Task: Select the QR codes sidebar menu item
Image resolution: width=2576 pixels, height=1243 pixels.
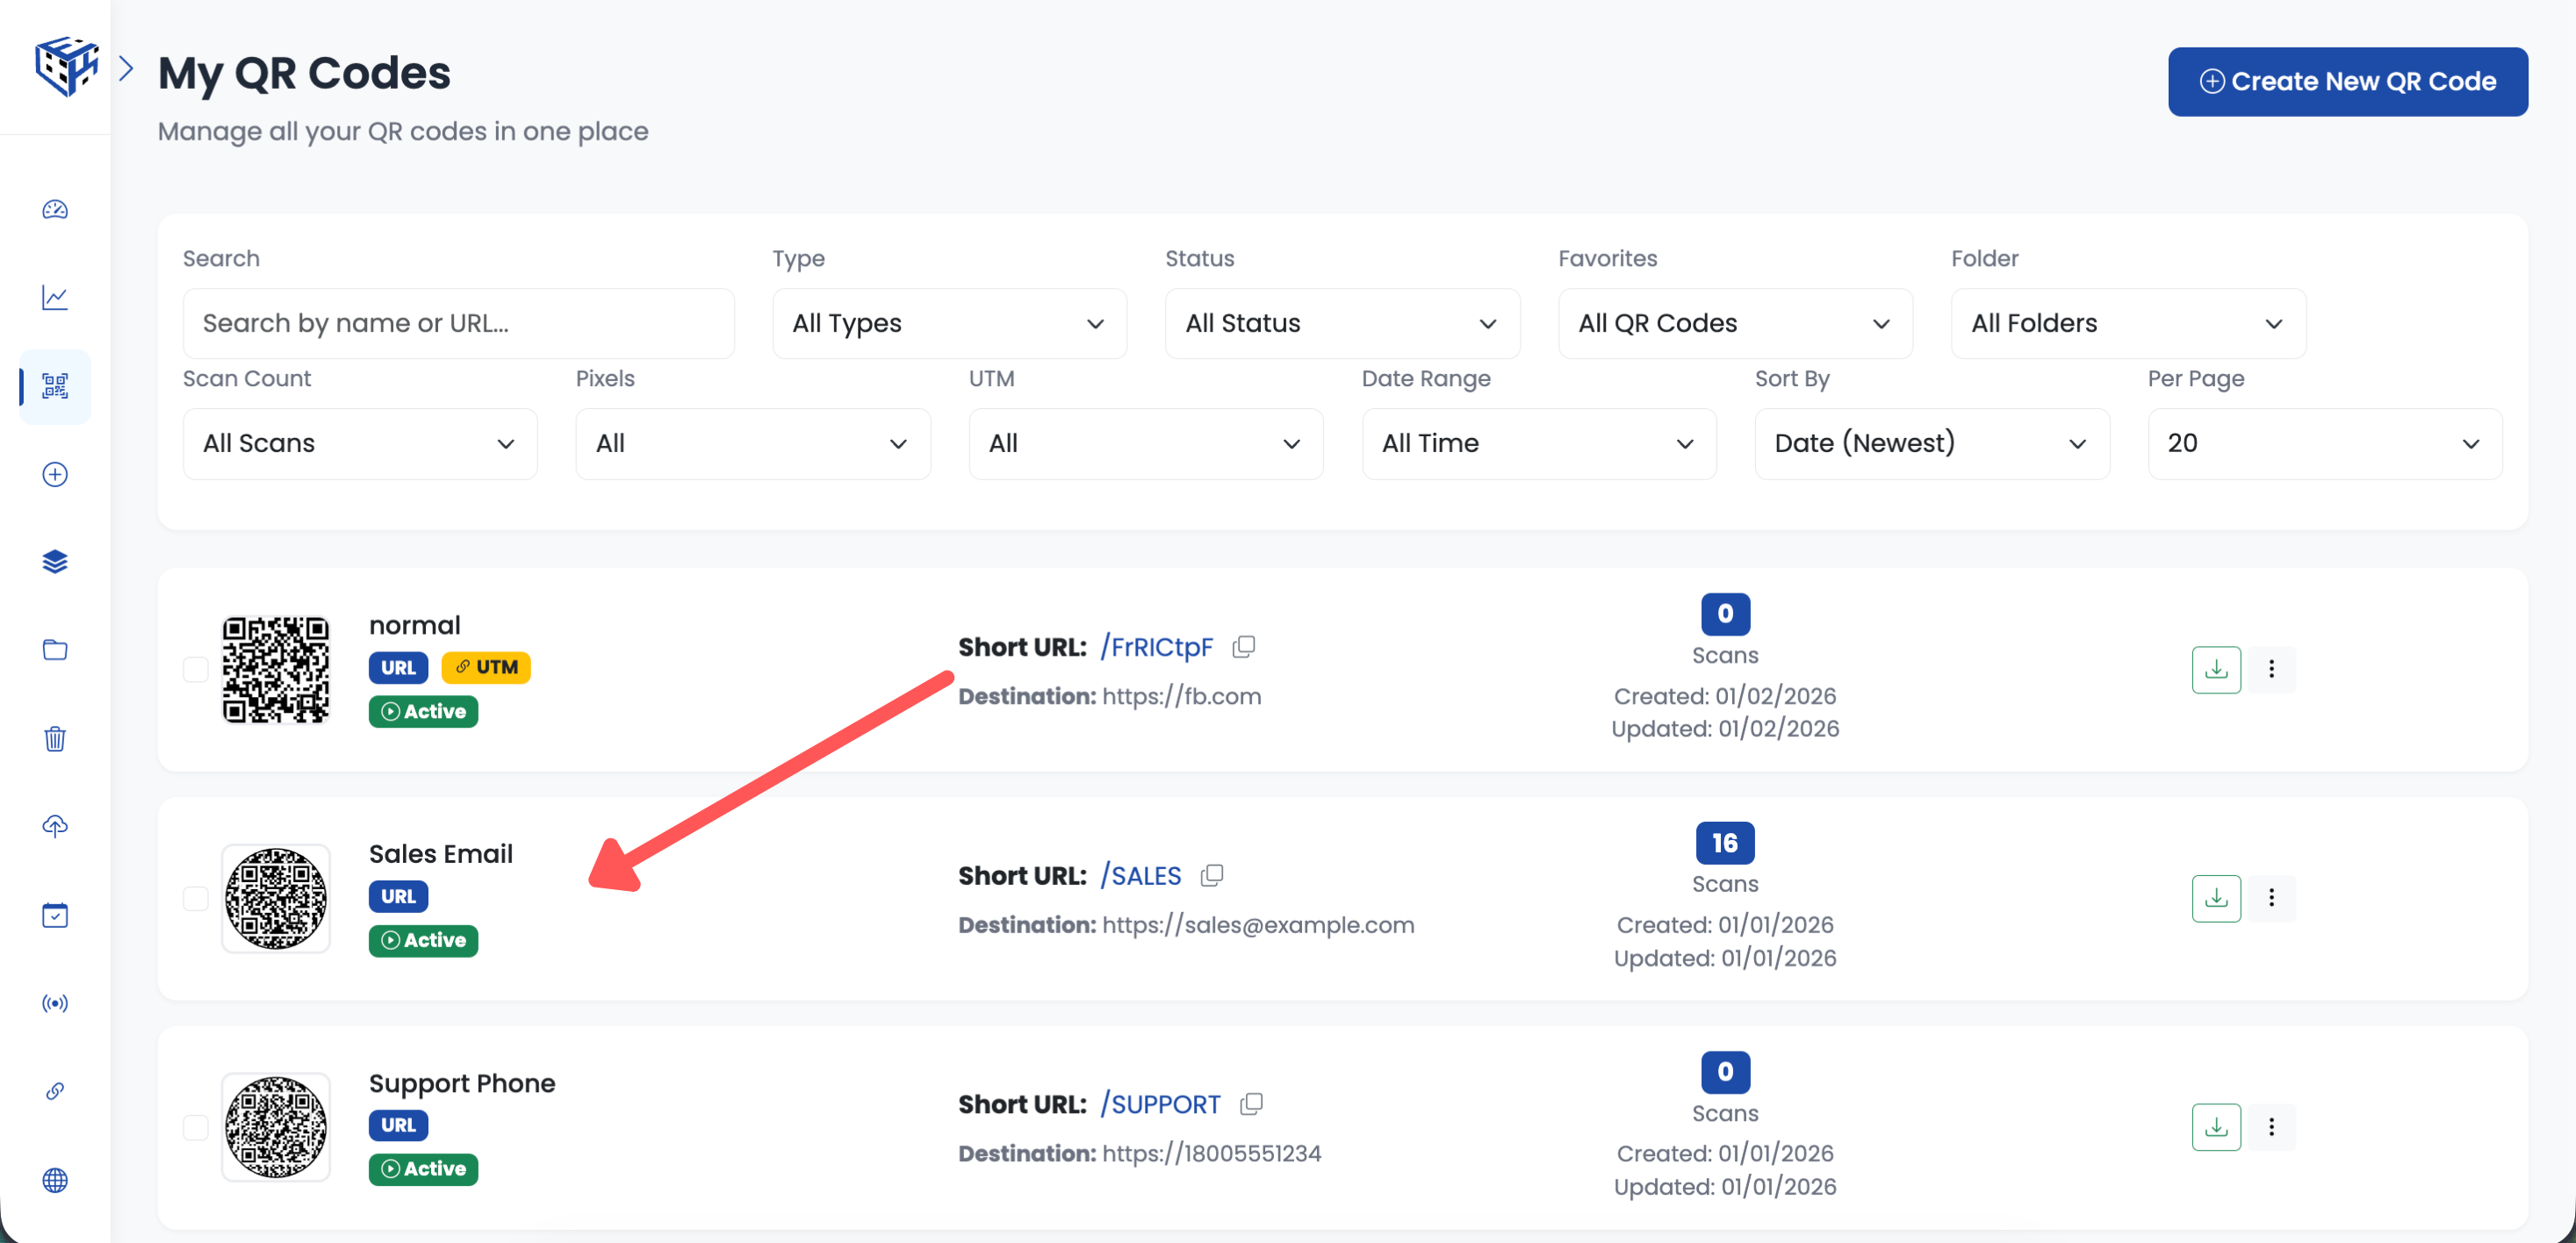Action: tap(55, 386)
